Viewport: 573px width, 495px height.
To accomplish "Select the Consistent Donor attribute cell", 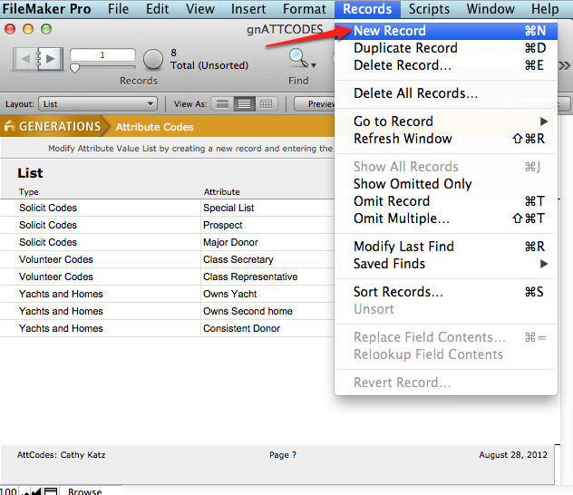I will point(267,328).
